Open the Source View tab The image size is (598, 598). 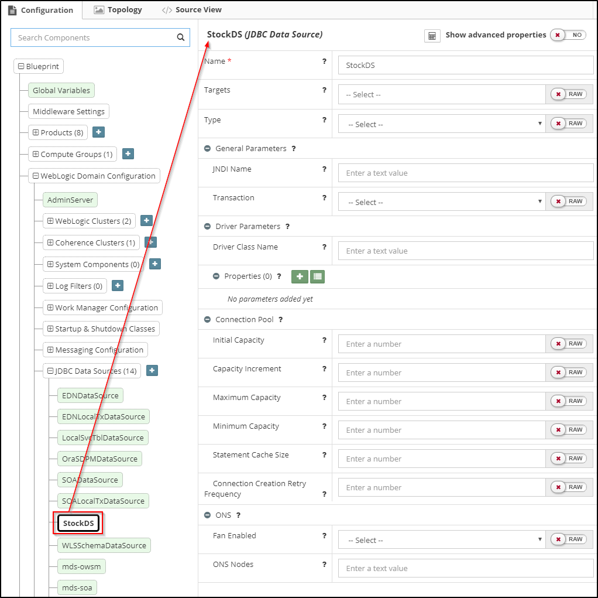(x=192, y=10)
